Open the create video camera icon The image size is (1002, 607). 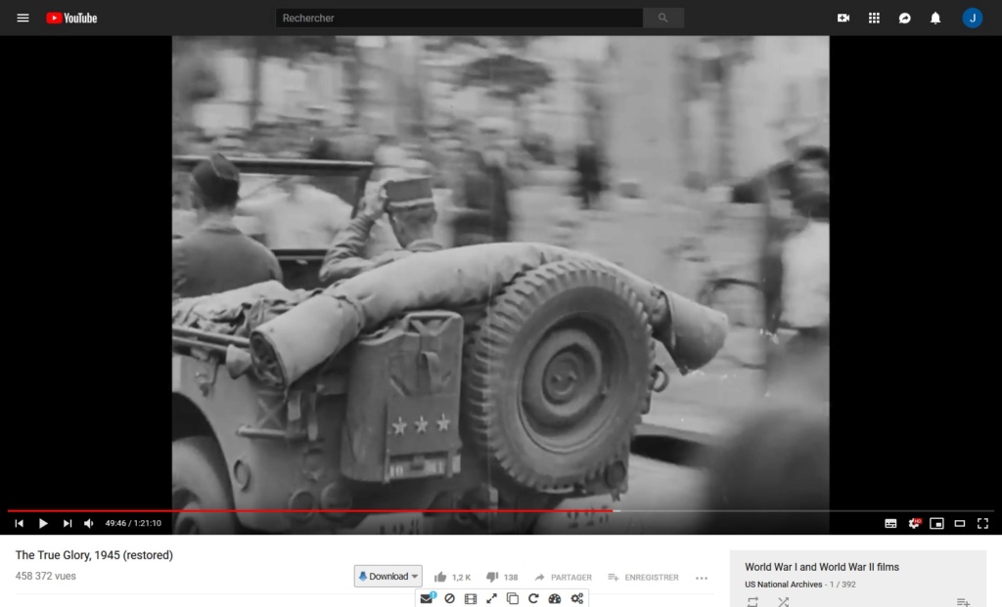tap(843, 18)
